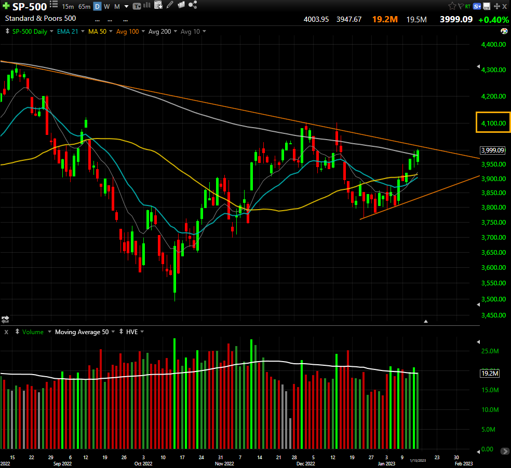Image resolution: width=511 pixels, height=468 pixels.
Task: Expand the Avg 200 dropdown arrow
Action: tap(176, 31)
